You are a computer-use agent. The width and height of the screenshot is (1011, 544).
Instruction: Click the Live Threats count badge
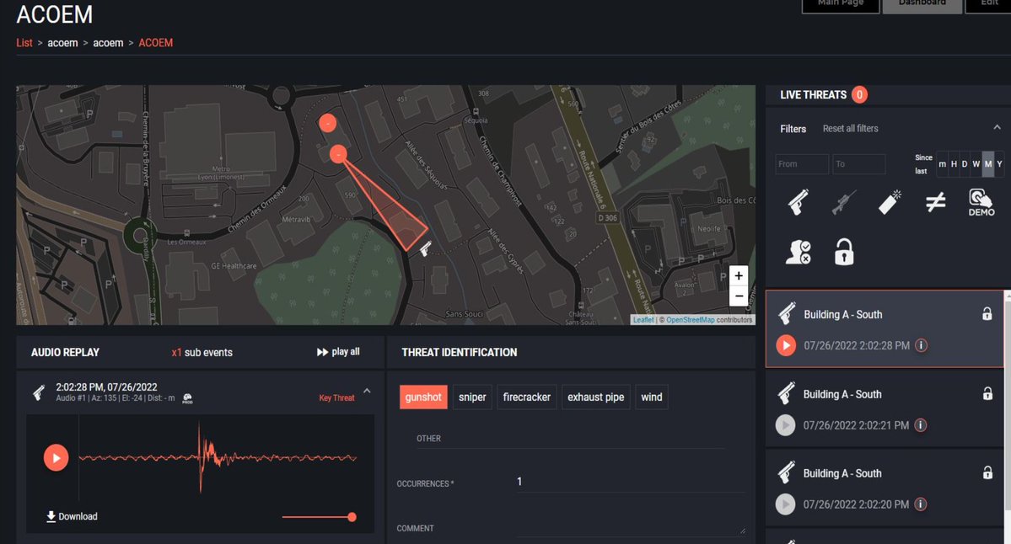point(859,94)
